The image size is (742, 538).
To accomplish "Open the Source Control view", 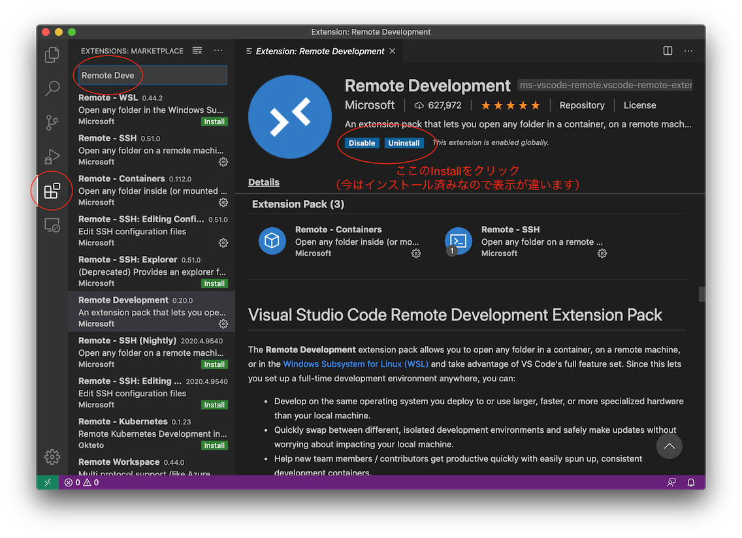I will pos(52,123).
